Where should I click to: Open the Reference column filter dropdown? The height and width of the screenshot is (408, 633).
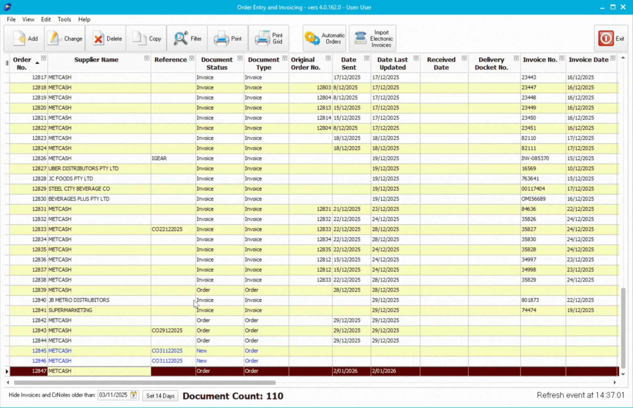[x=192, y=58]
